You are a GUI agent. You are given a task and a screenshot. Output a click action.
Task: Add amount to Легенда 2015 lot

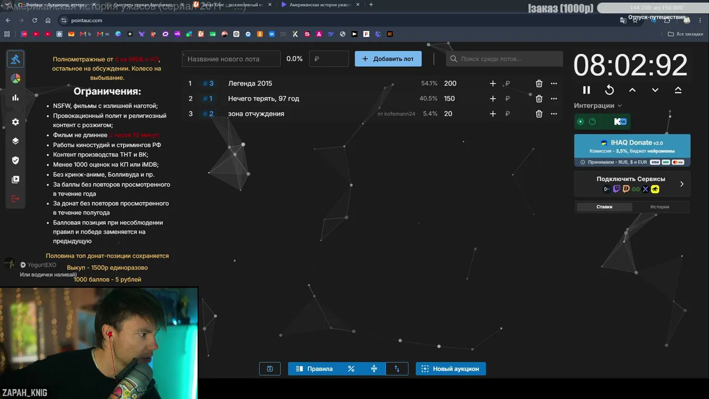(x=493, y=84)
